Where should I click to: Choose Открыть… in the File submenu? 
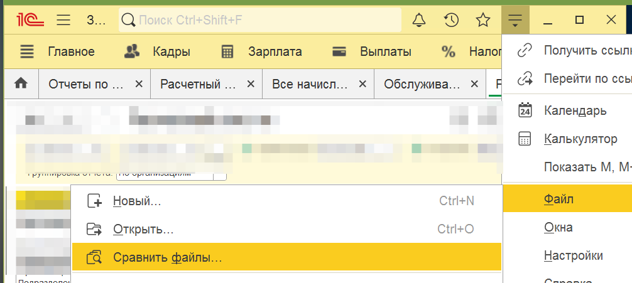click(x=286, y=229)
